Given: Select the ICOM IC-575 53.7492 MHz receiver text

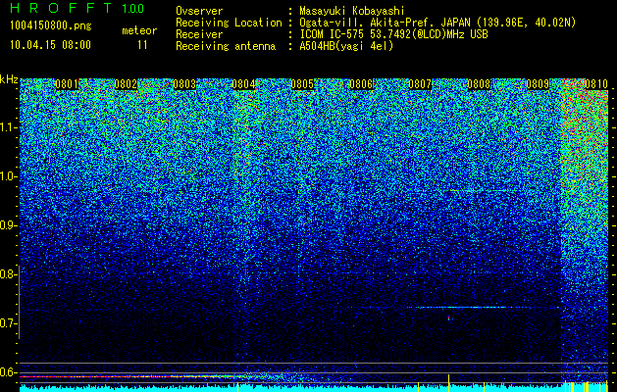Looking at the screenshot, I should (393, 34).
